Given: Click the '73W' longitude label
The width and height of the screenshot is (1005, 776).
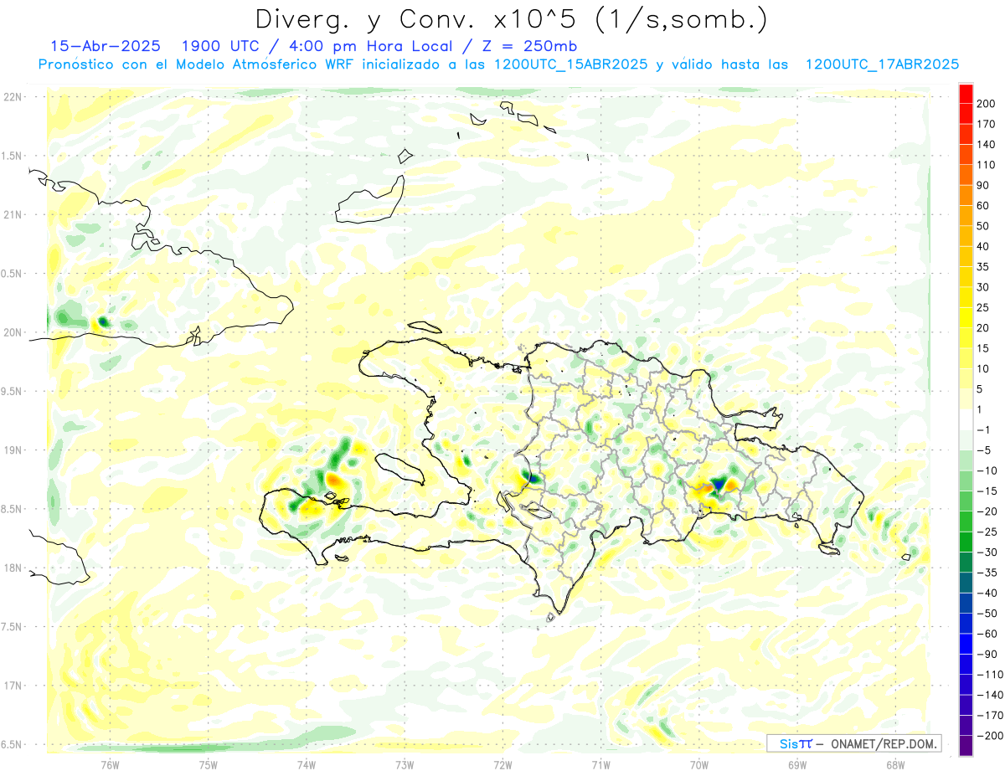Looking at the screenshot, I should [x=405, y=763].
